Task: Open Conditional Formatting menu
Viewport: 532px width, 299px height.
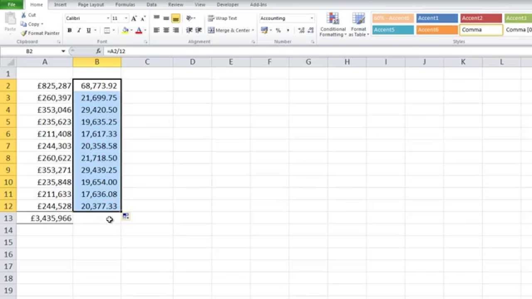Action: 333,25
